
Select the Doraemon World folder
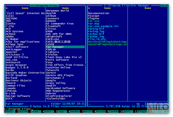[57, 11]
